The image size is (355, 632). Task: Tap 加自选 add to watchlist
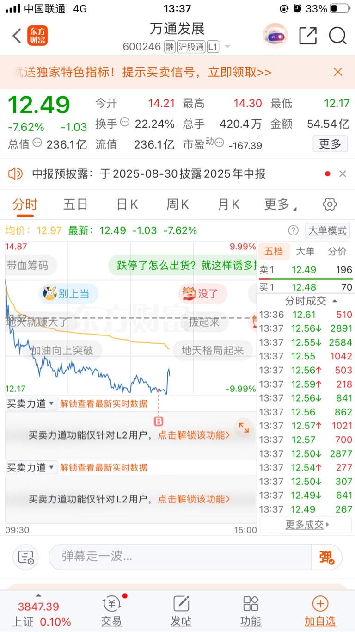320,611
